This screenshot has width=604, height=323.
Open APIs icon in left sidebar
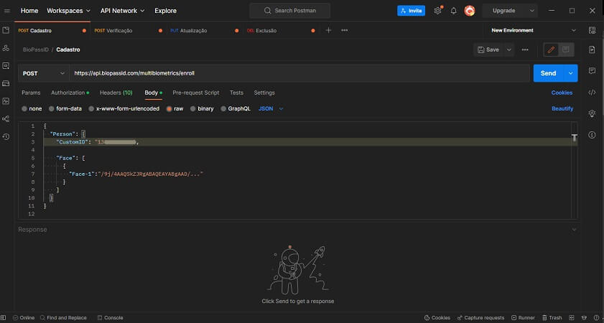click(6, 48)
